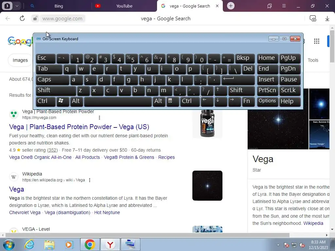
Task: Click the Esc key
Action: click(x=46, y=59)
